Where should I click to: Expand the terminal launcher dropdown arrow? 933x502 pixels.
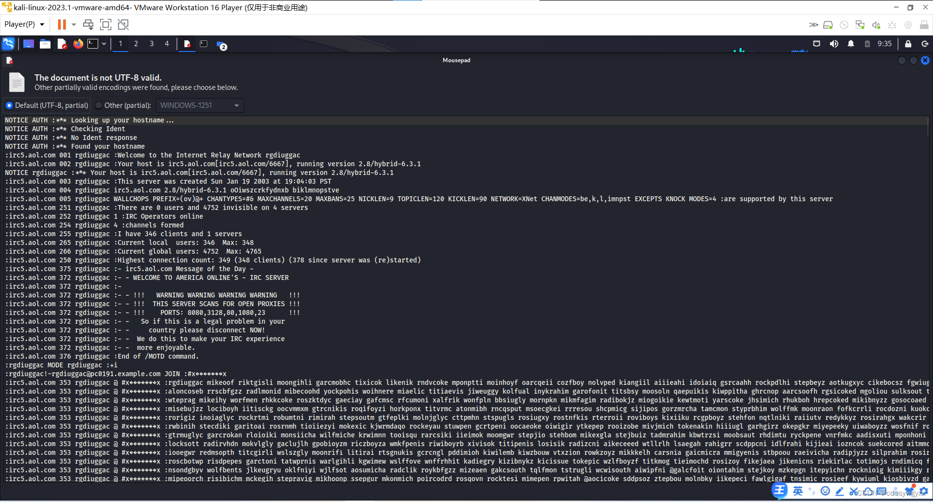(x=104, y=44)
